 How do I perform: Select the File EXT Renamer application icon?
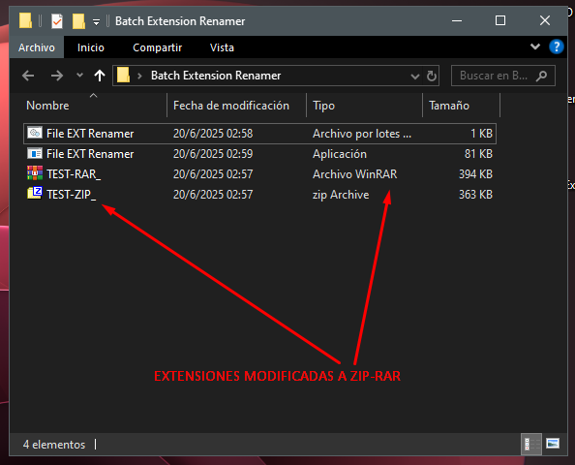[35, 153]
